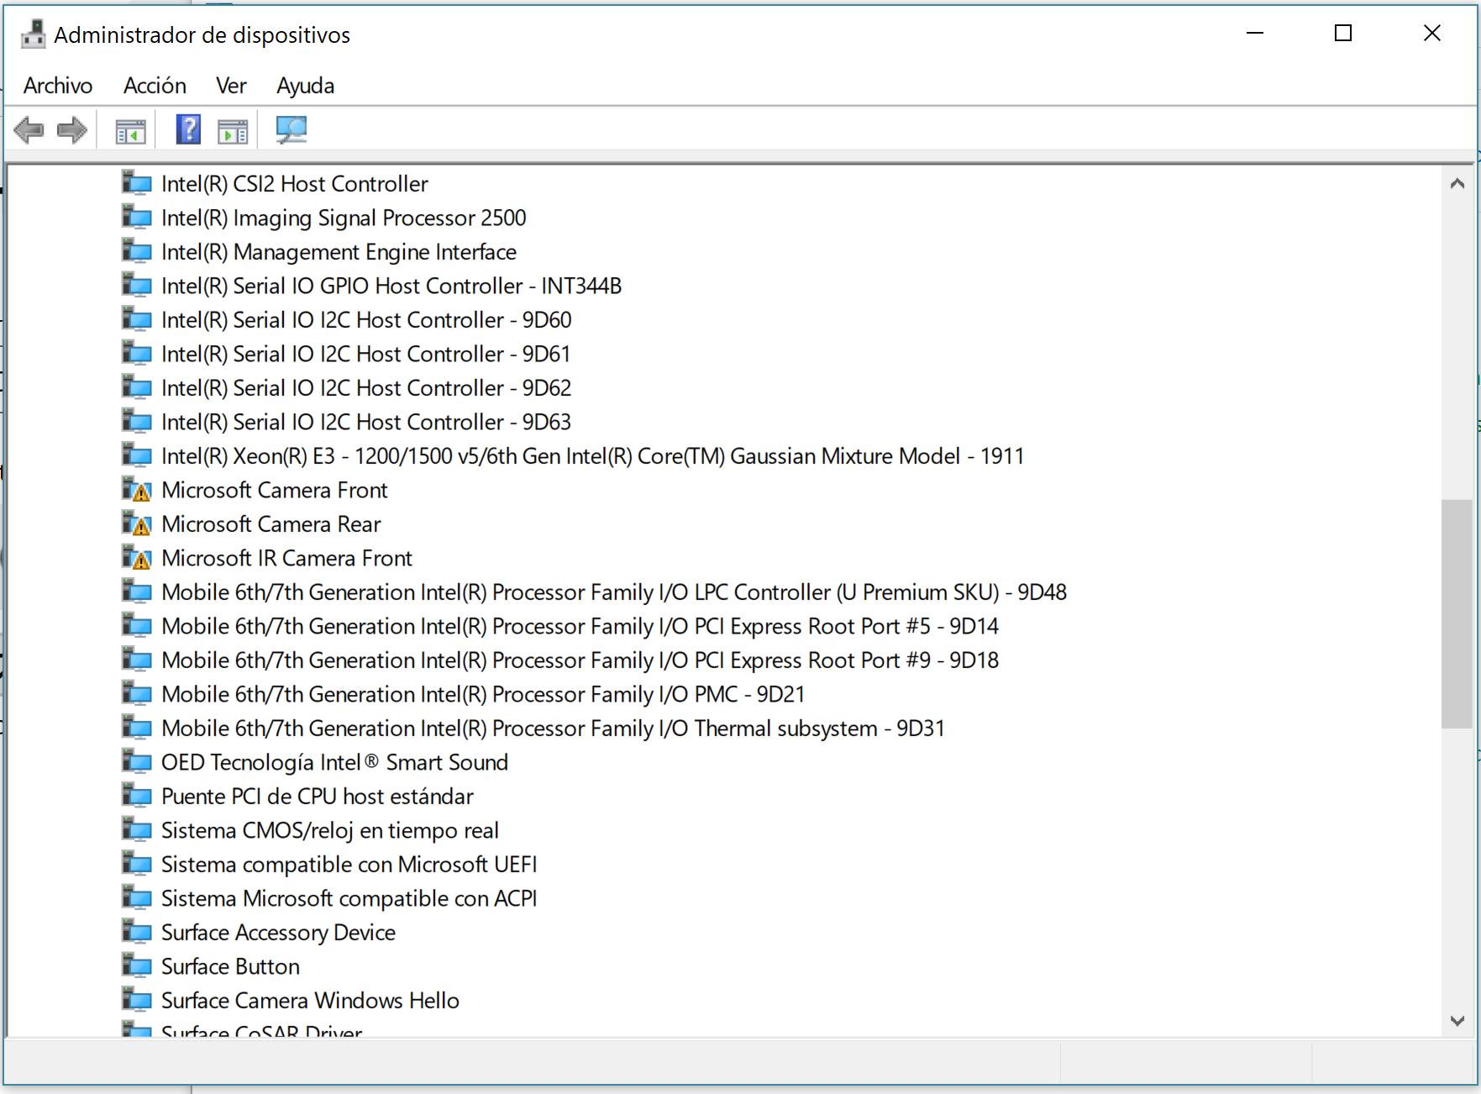1481x1094 pixels.
Task: Click the Forward arrow in the toolbar
Action: coord(71,130)
